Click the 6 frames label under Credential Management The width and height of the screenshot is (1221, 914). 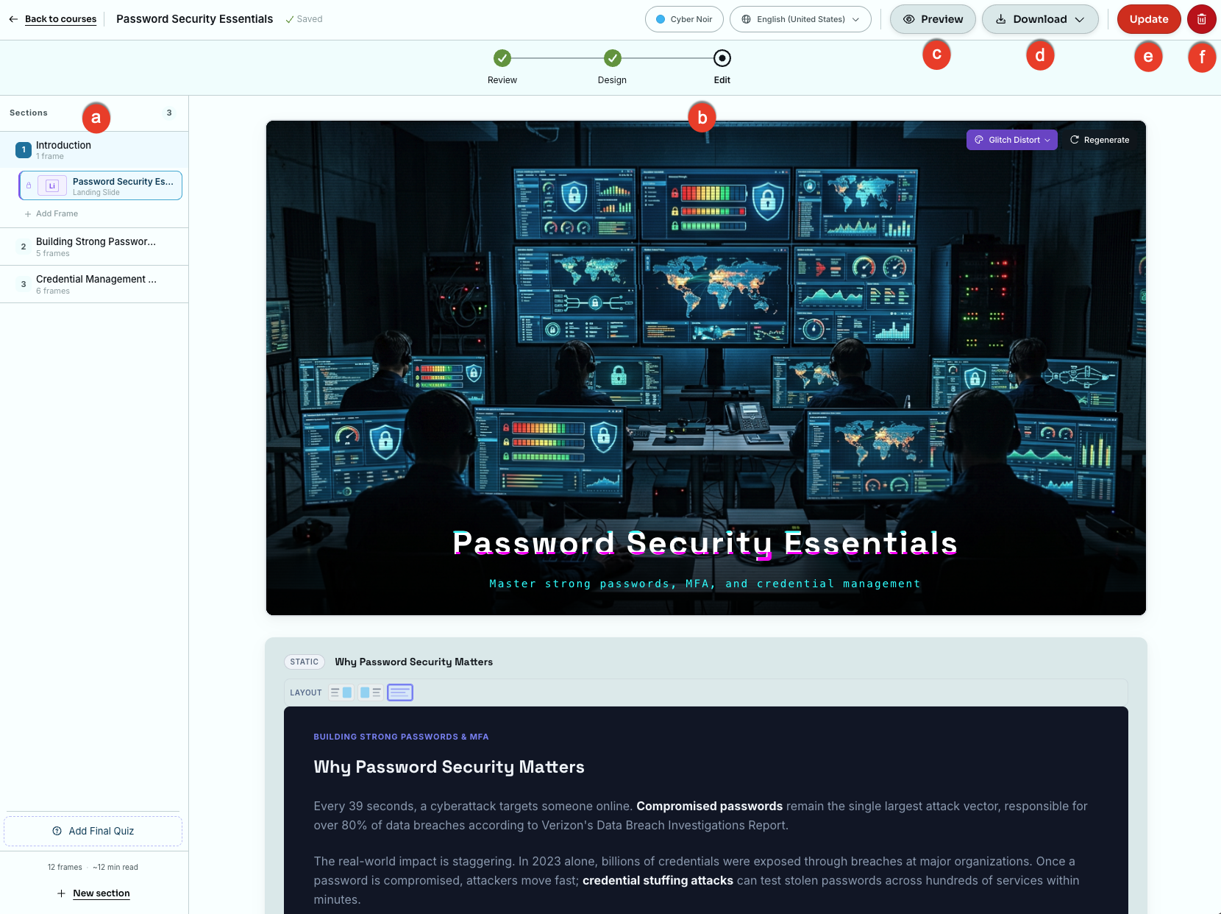(x=53, y=291)
